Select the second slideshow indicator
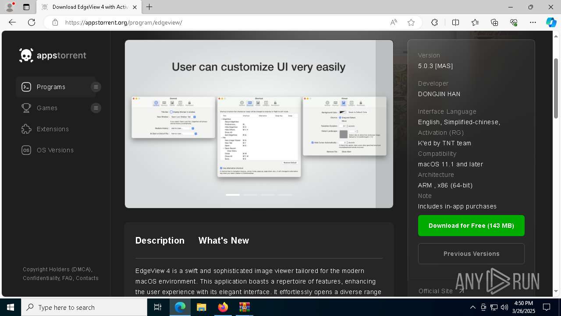This screenshot has width=561, height=316. [x=250, y=194]
